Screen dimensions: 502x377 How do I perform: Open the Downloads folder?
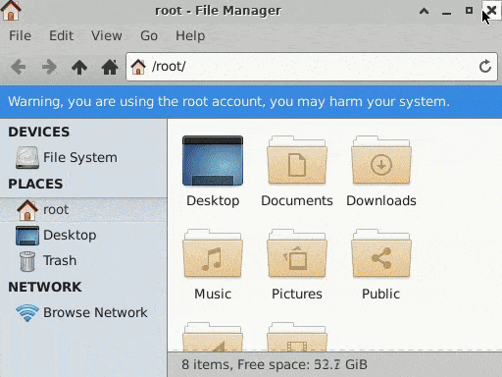381,161
